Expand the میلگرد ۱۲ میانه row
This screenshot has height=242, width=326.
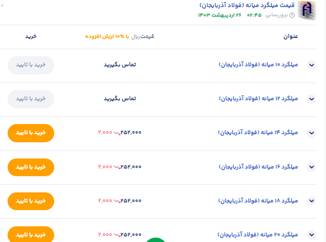[x=312, y=99]
